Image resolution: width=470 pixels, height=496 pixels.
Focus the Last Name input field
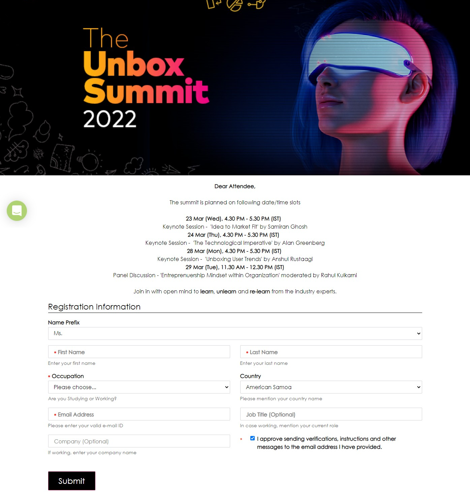click(x=331, y=352)
